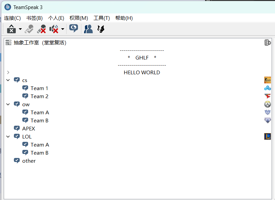Collapse the ow channel group

[x=8, y=104]
